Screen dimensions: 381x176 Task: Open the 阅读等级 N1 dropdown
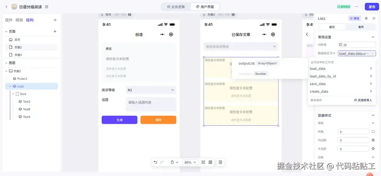coord(151,90)
